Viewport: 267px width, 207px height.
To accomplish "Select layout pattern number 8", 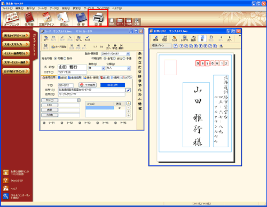I will tap(215, 46).
